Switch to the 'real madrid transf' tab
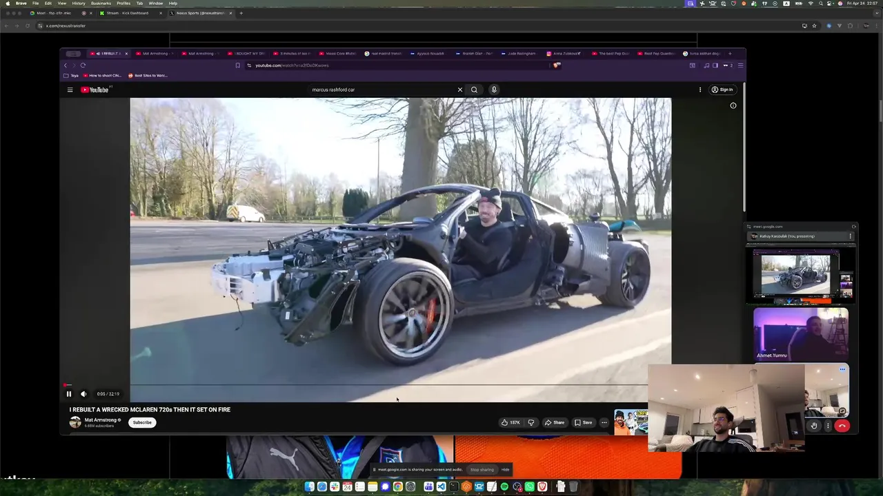Image resolution: width=883 pixels, height=496 pixels. (x=384, y=53)
